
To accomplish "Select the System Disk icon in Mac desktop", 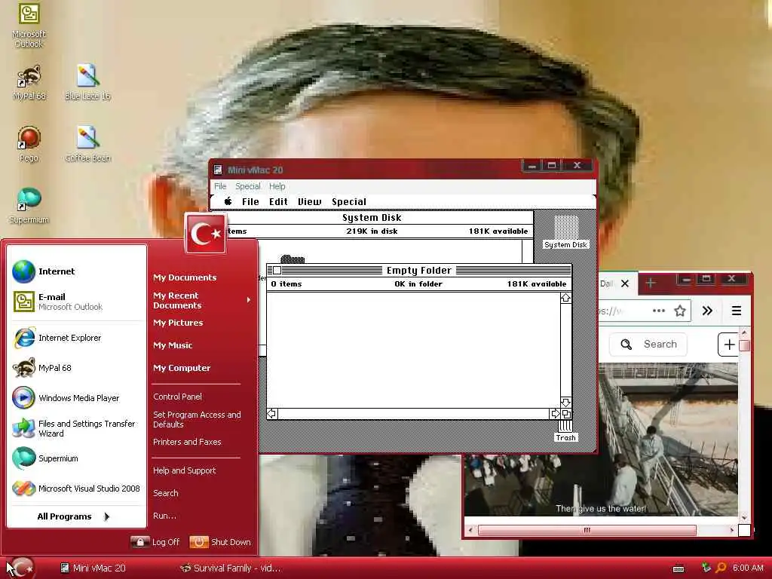I will 565,232.
